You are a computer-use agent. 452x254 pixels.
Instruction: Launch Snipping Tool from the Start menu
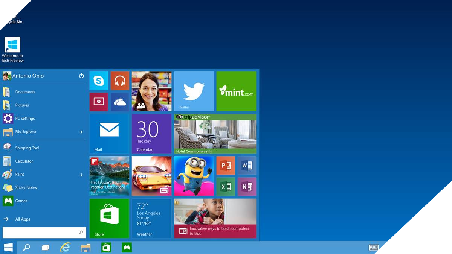tap(27, 148)
